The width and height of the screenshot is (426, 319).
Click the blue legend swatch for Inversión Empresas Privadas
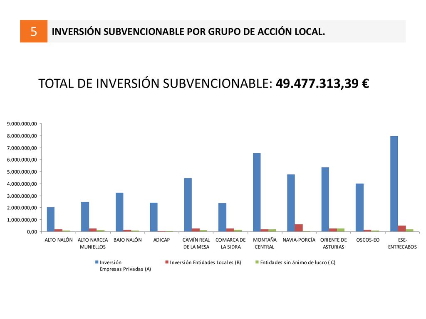(97, 263)
